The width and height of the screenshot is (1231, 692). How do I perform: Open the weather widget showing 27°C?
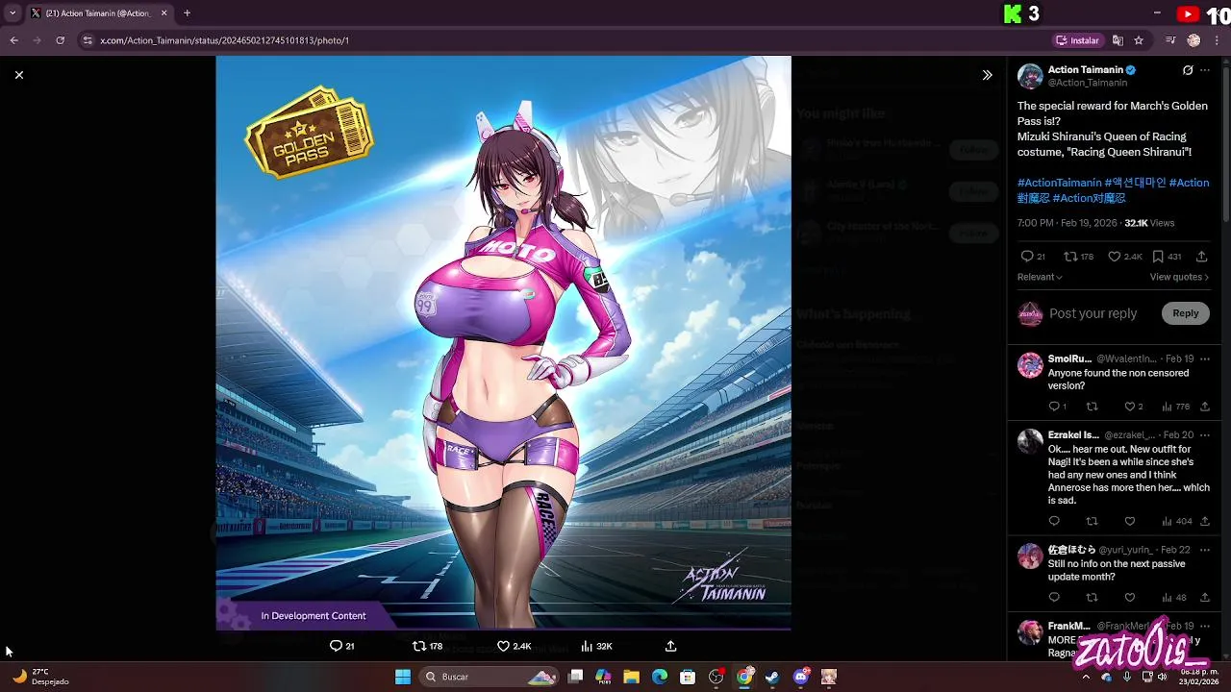click(x=40, y=677)
